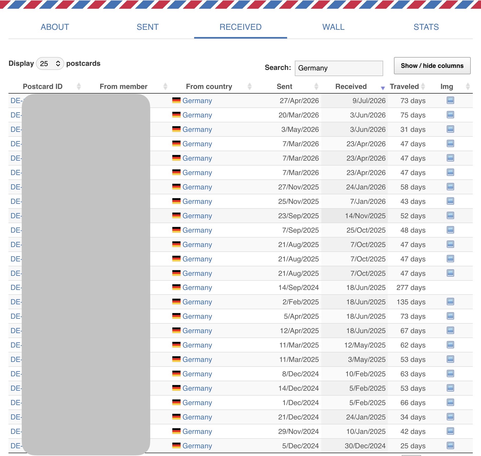Switch to the SENT tab
481x456 pixels.
click(148, 27)
